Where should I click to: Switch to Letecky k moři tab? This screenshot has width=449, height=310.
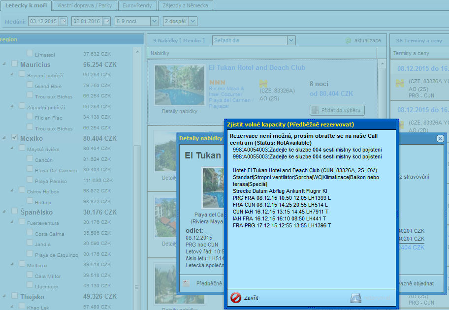(x=26, y=5)
